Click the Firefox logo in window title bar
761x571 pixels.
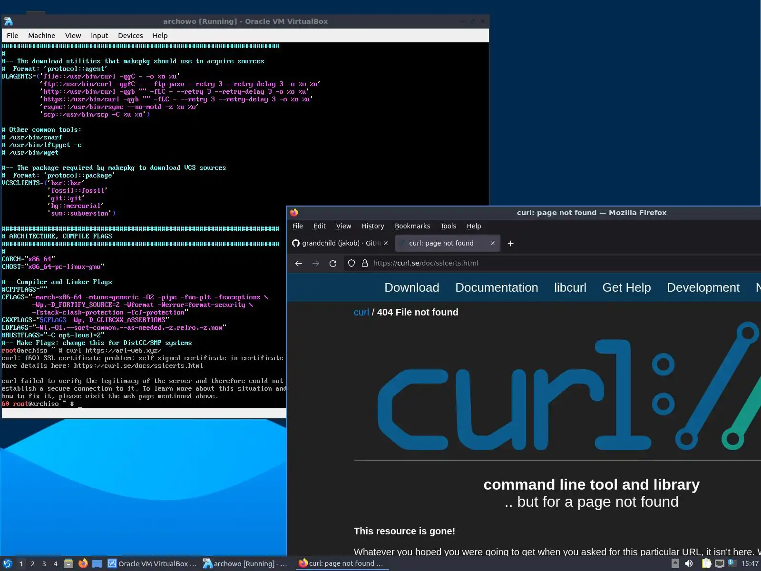pyautogui.click(x=294, y=213)
